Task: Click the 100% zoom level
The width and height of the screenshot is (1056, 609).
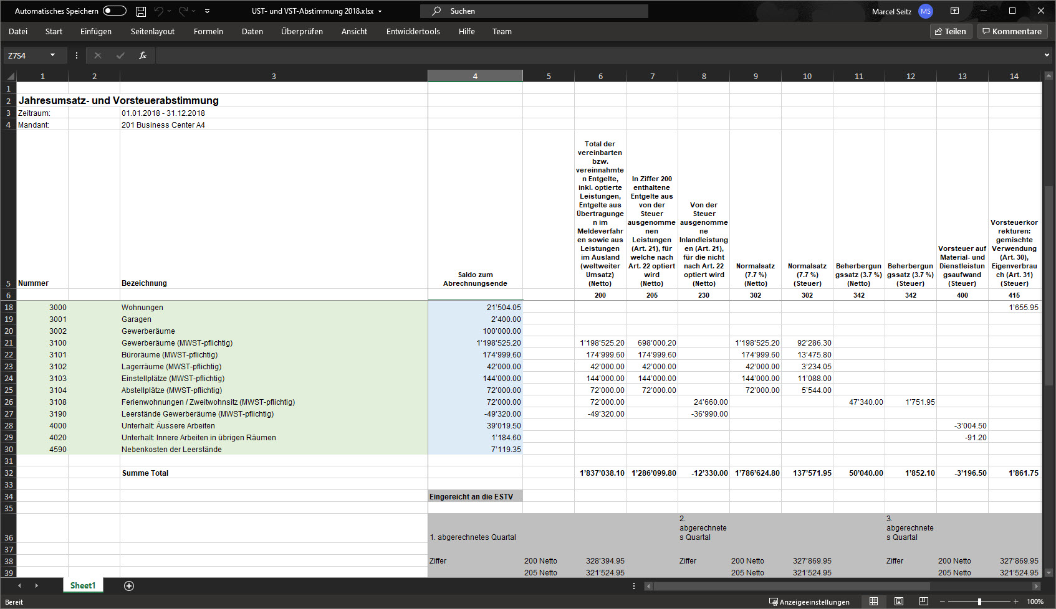Action: click(1035, 602)
